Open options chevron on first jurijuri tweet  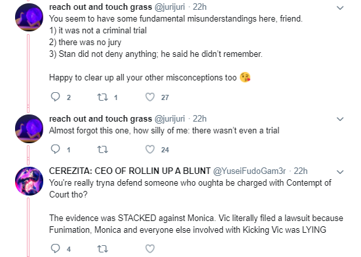pos(340,8)
